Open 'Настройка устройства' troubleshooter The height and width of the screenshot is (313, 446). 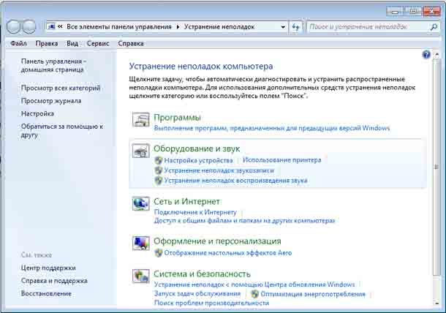199,160
